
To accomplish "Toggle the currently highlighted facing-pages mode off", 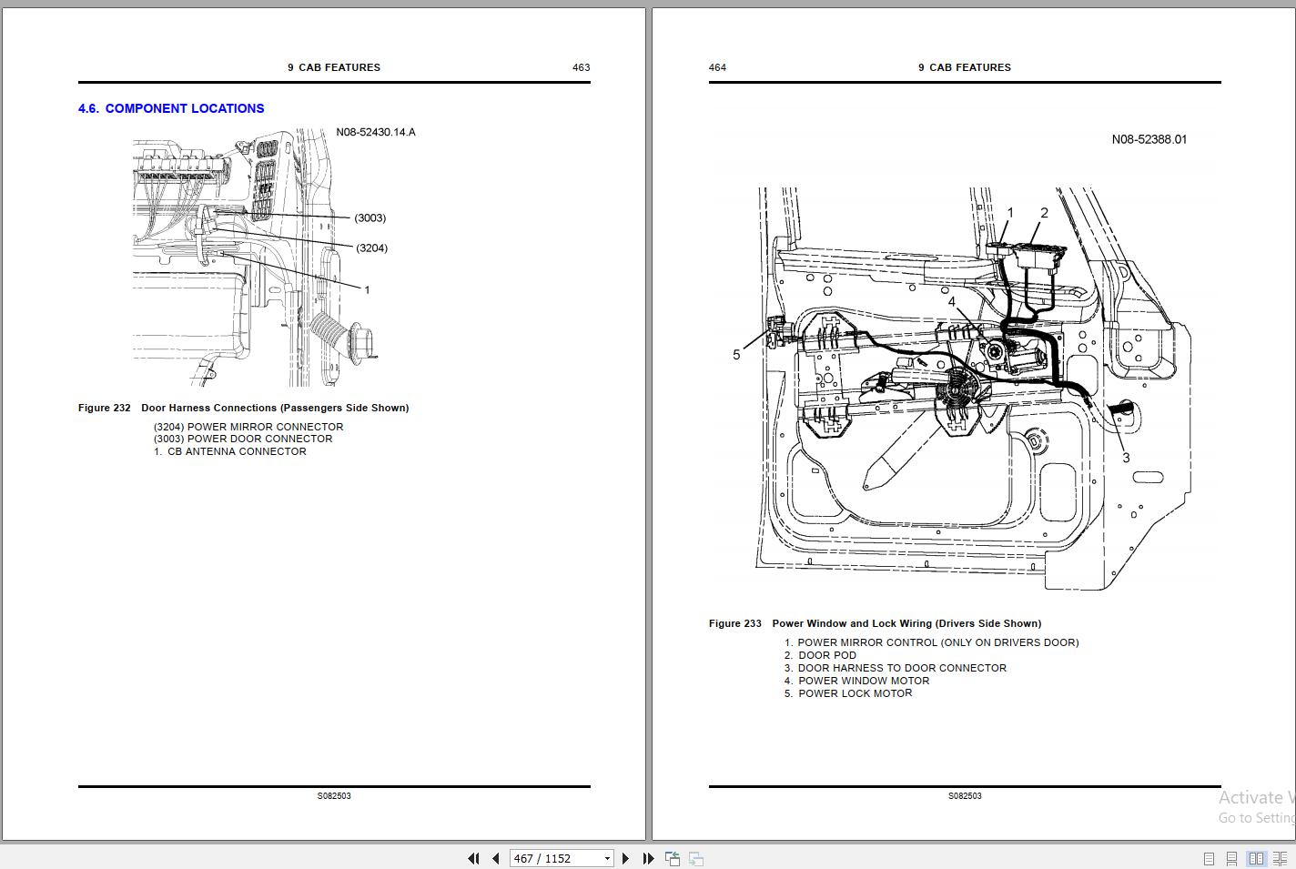I will coord(1257,858).
